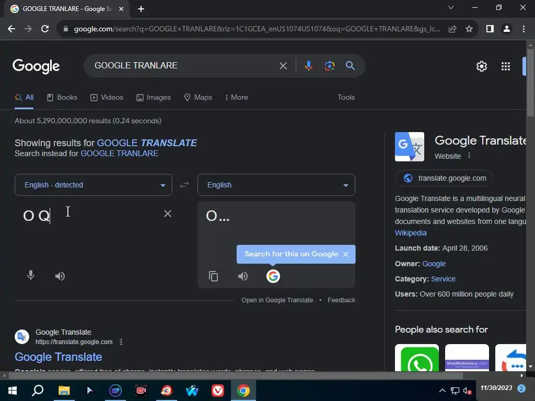535x401 pixels.
Task: Click the Google Translate logo in knowledge panel
Action: [x=410, y=147]
